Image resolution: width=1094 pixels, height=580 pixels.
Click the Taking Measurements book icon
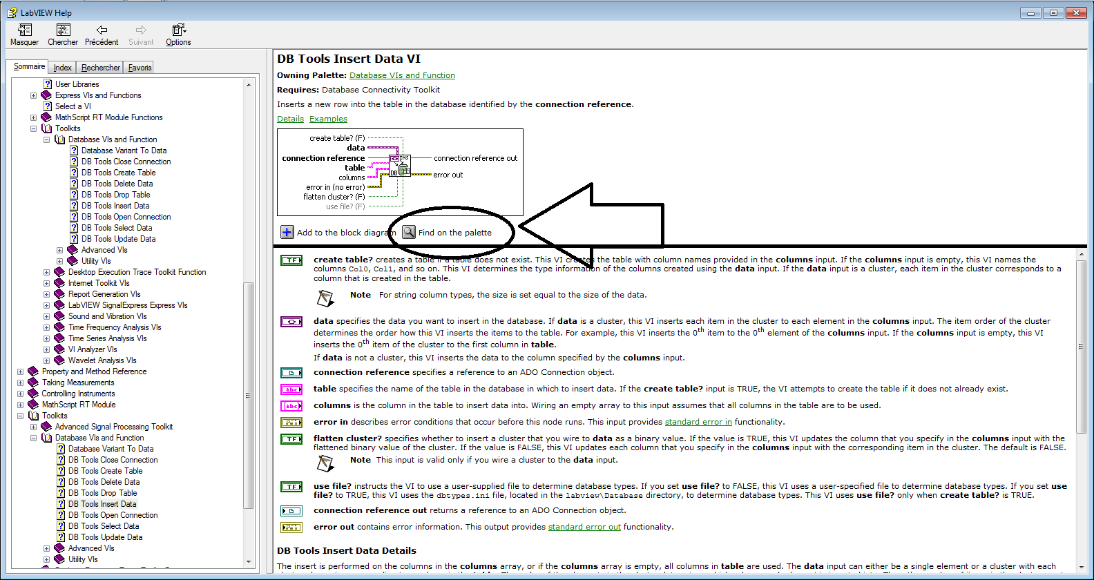click(x=33, y=383)
